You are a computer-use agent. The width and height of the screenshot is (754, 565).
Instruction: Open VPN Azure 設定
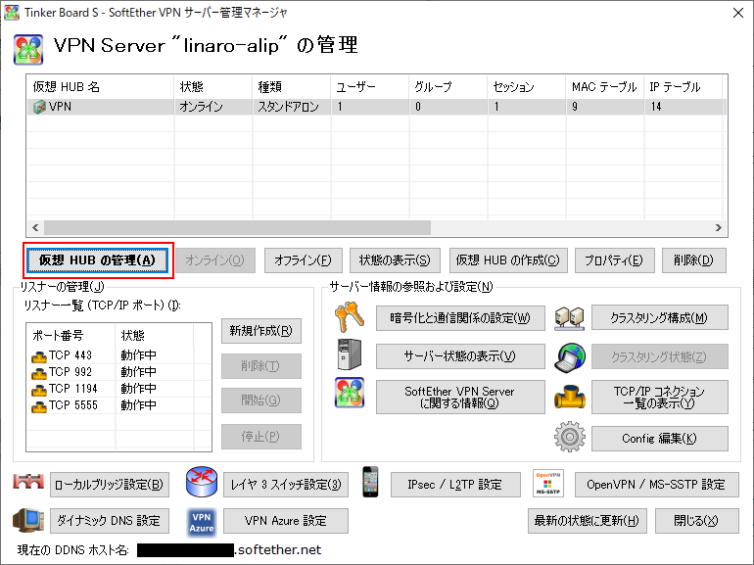pos(286,521)
